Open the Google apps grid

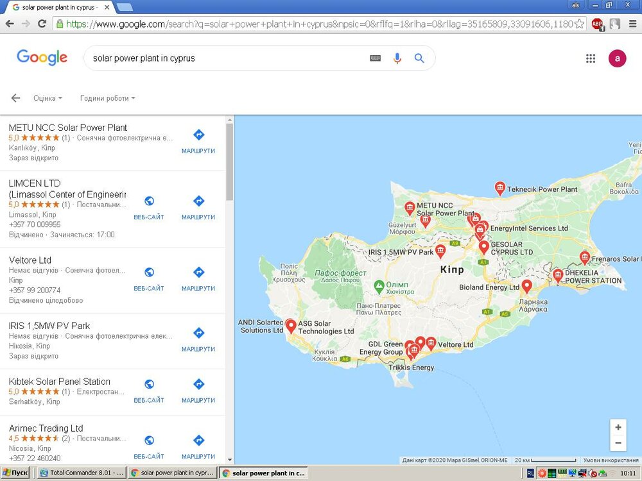click(x=591, y=58)
